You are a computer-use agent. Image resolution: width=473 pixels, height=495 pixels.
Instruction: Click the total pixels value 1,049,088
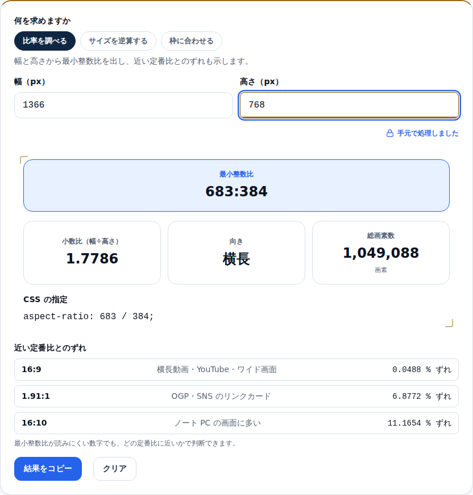point(381,253)
